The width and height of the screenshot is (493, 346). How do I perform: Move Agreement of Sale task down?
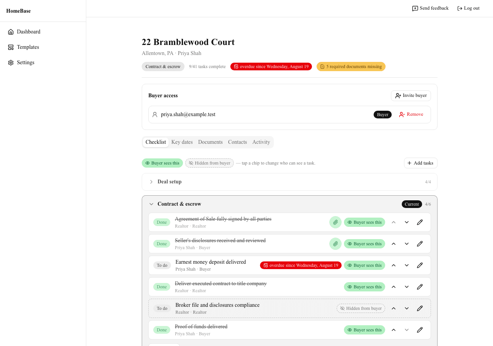(x=407, y=222)
